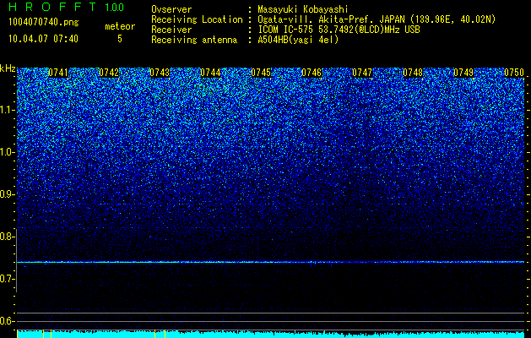
Task: Click the 0750 time marker
Action: (x=514, y=73)
